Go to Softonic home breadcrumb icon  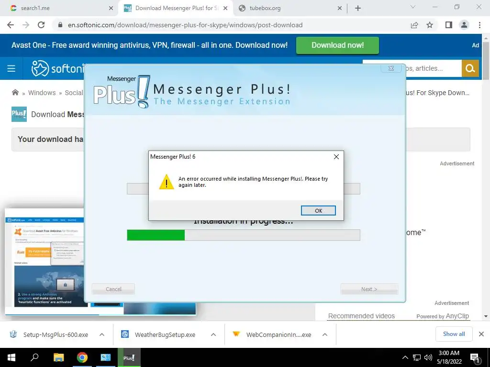tap(15, 92)
